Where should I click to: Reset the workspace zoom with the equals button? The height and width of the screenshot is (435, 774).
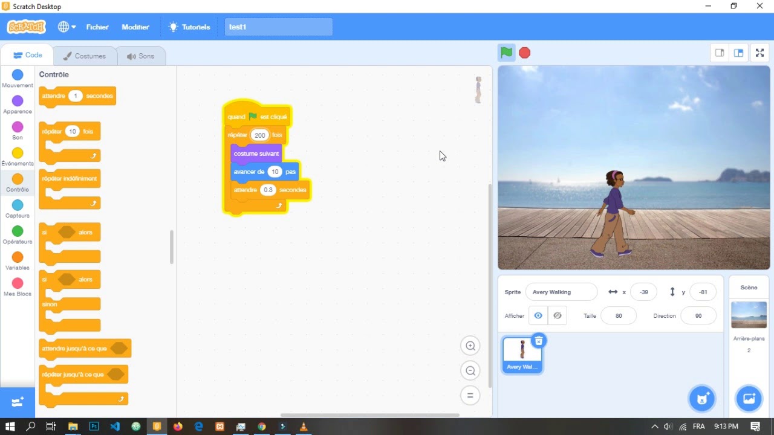[x=470, y=395]
